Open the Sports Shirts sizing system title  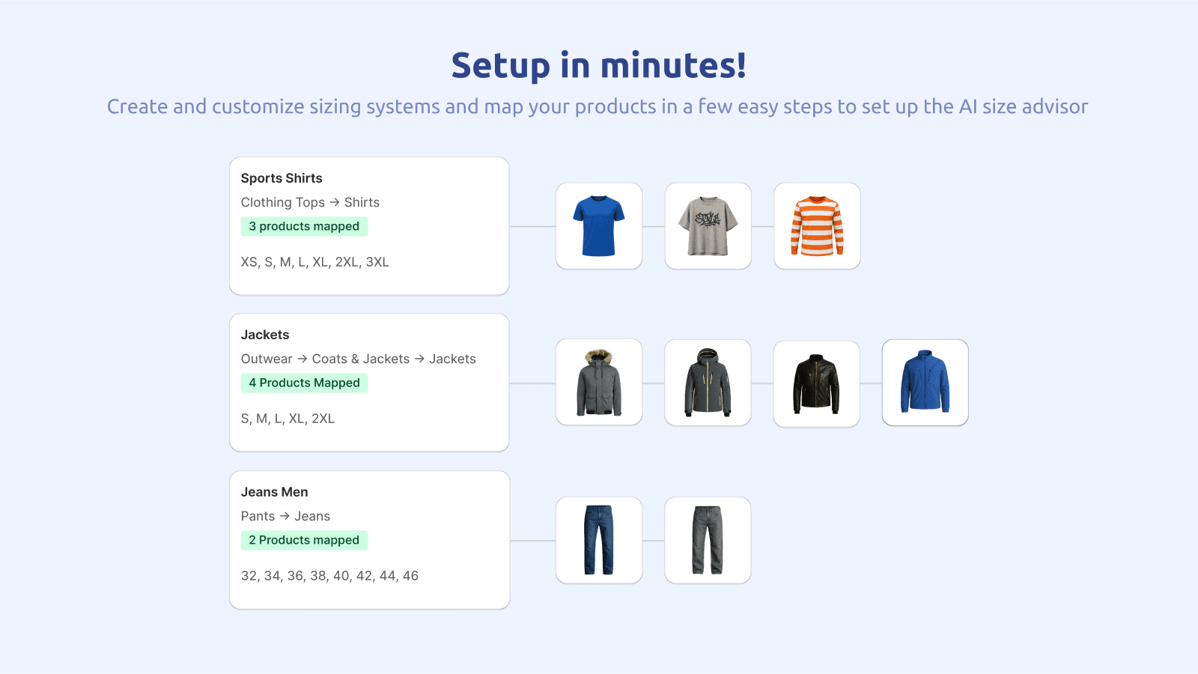click(282, 178)
